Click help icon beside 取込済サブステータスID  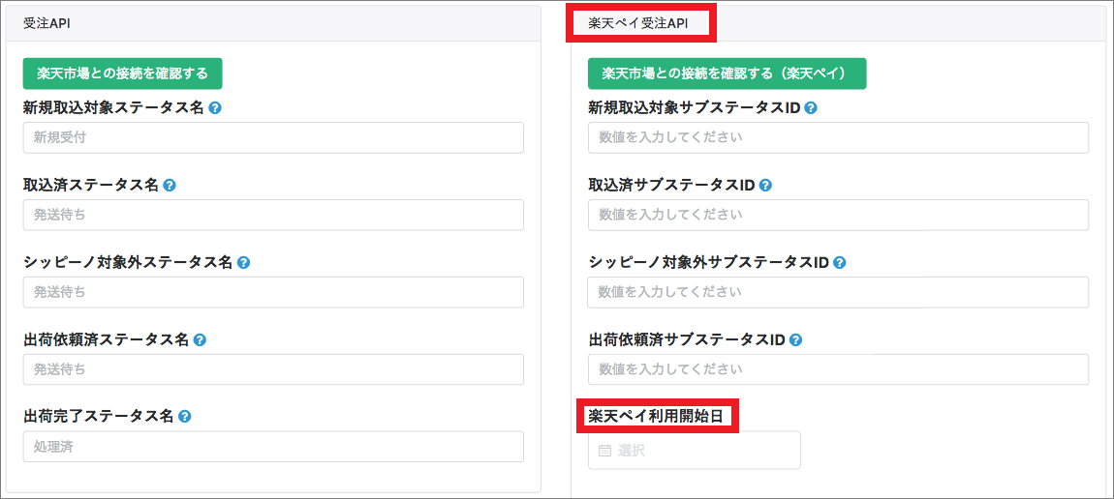pos(765,185)
